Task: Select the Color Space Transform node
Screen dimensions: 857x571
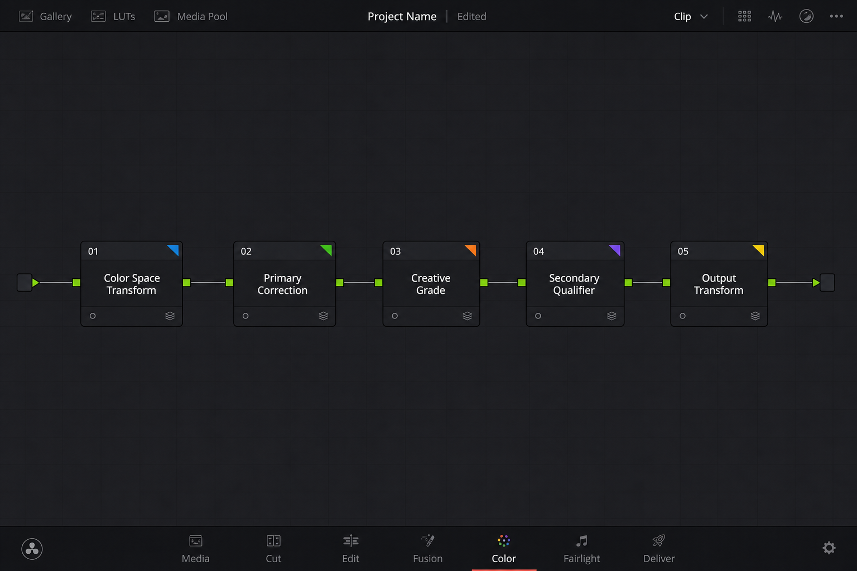Action: click(132, 284)
